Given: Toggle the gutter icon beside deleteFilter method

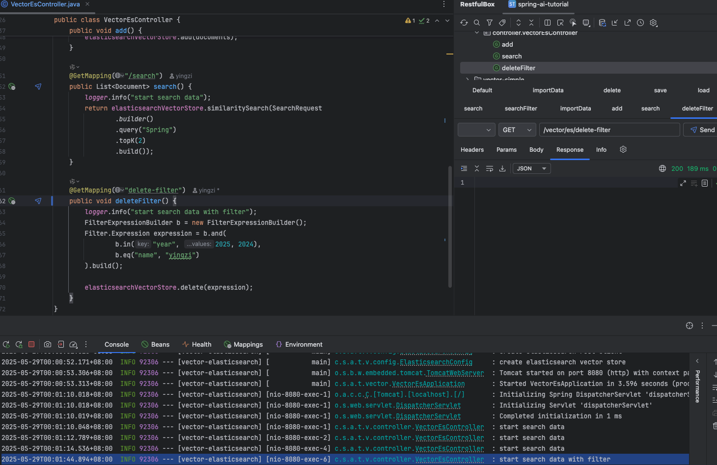Looking at the screenshot, I should [x=12, y=201].
